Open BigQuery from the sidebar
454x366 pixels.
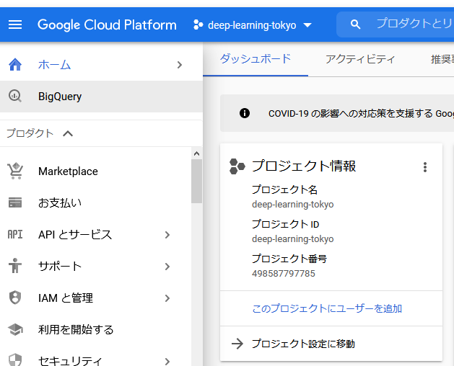pos(101,97)
